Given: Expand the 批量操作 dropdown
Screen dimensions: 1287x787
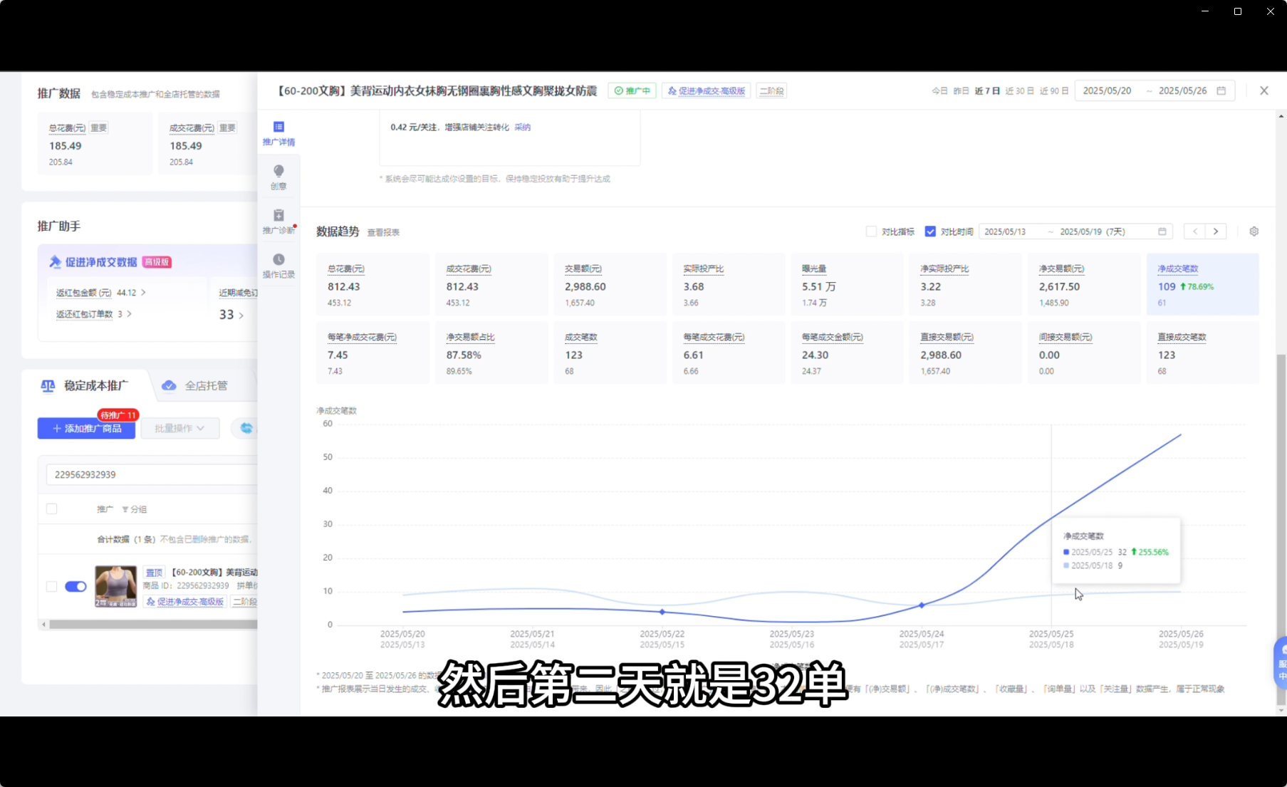Looking at the screenshot, I should [179, 428].
